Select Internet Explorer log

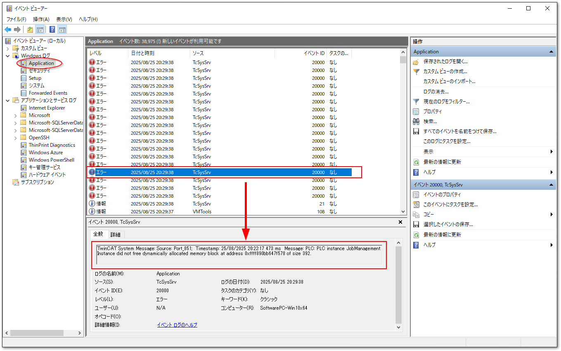[47, 108]
